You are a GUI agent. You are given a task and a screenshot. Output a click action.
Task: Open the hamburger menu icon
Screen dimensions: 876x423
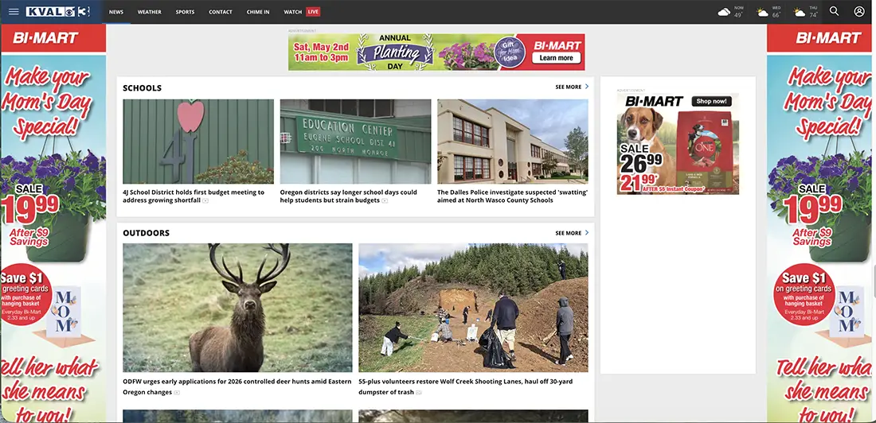(14, 12)
